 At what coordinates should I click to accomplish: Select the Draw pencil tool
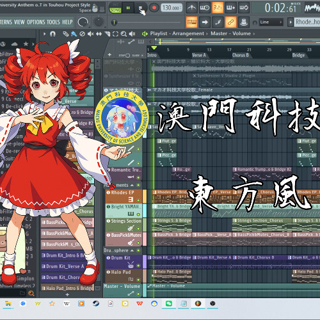66,34
